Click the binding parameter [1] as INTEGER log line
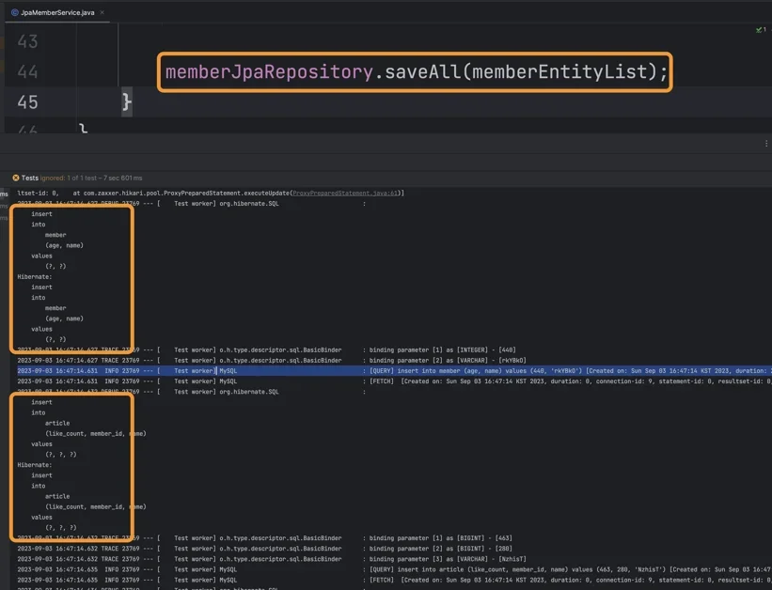772x590 pixels. point(266,349)
